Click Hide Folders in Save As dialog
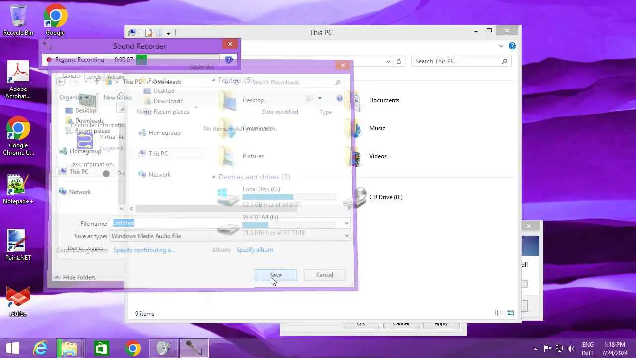The image size is (636, 358). click(x=75, y=277)
